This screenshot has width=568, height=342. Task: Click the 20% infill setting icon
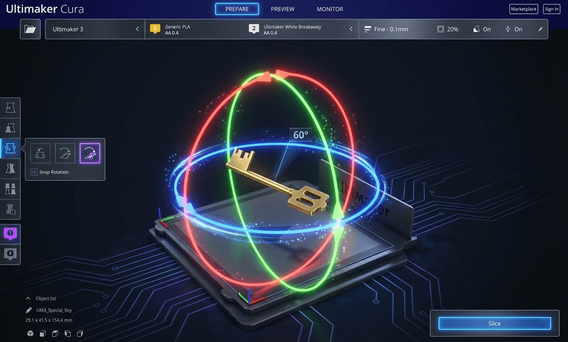pos(441,29)
